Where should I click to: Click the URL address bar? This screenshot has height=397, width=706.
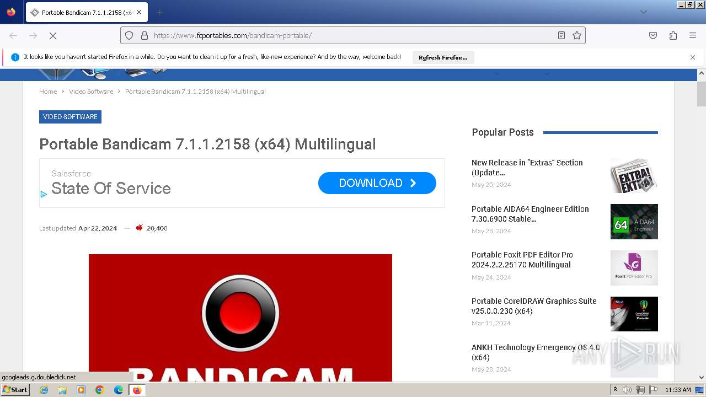[x=353, y=35]
